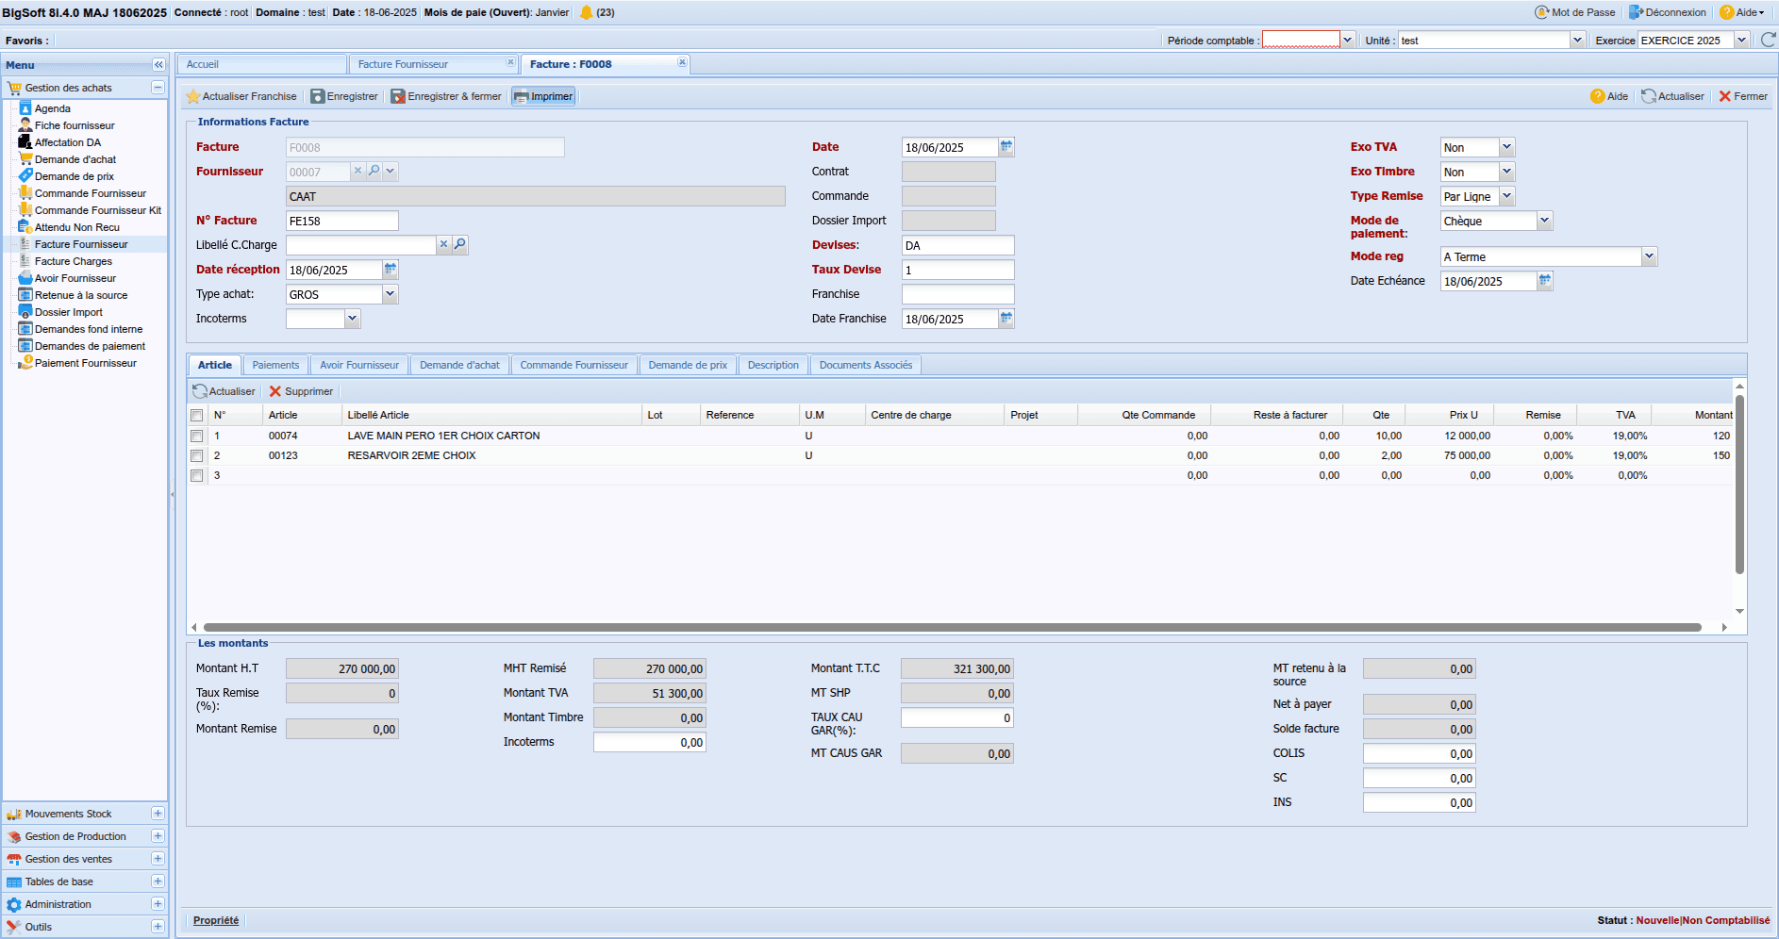Click Mot de Passe icon link
This screenshot has width=1779, height=939.
click(1575, 12)
